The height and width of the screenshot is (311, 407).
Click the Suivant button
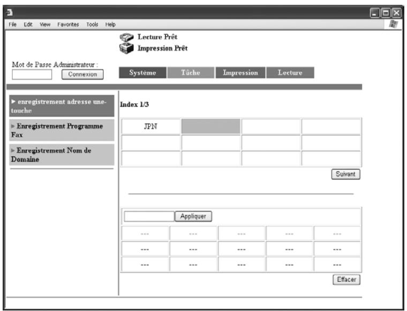click(346, 174)
